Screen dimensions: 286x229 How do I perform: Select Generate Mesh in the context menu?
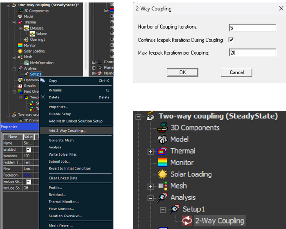tap(61, 140)
